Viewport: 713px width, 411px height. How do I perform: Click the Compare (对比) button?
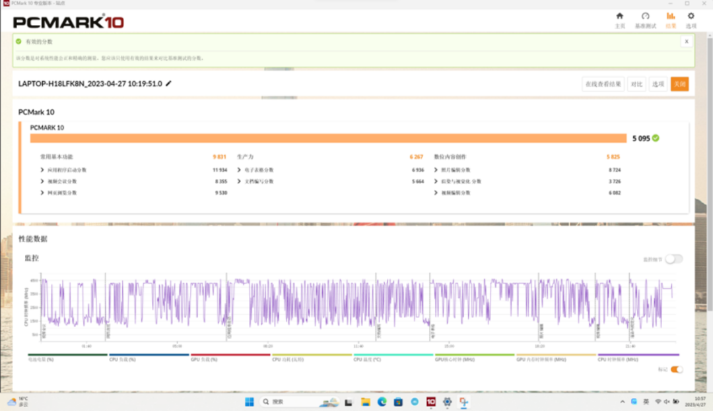[x=636, y=84]
